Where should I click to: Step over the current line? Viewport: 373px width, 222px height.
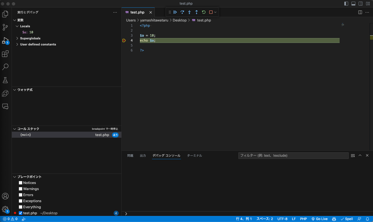point(182,12)
